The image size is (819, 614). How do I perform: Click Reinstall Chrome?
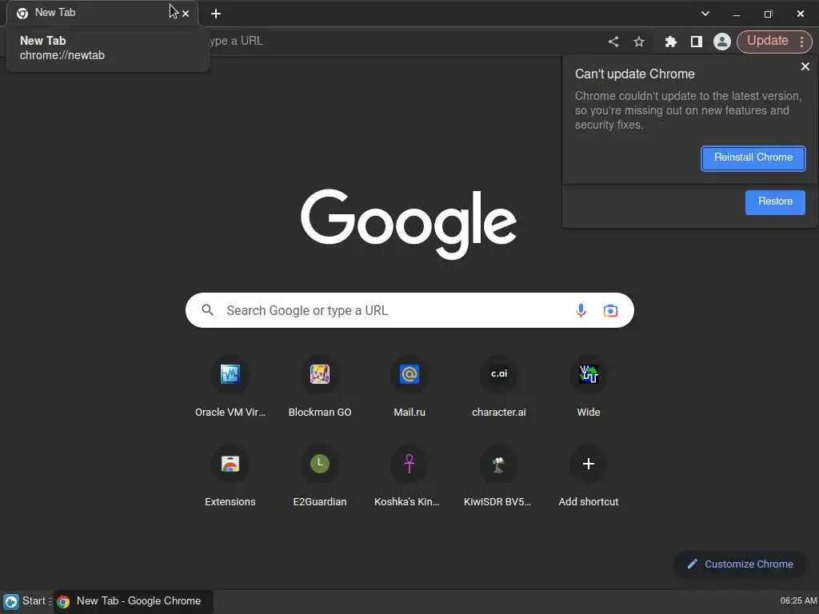click(x=753, y=158)
